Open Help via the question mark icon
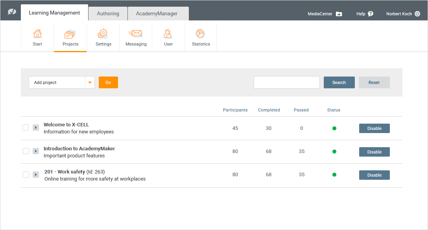Screen dimensions: 428x230 pos(372,13)
